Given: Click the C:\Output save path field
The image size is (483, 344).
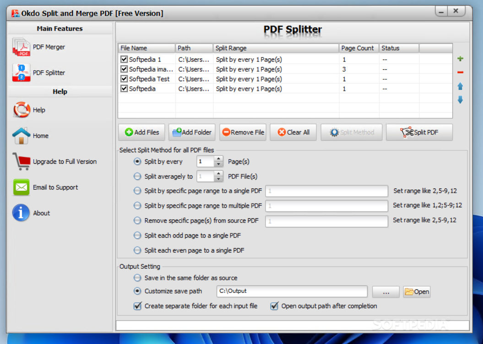Looking at the screenshot, I should (x=292, y=291).
